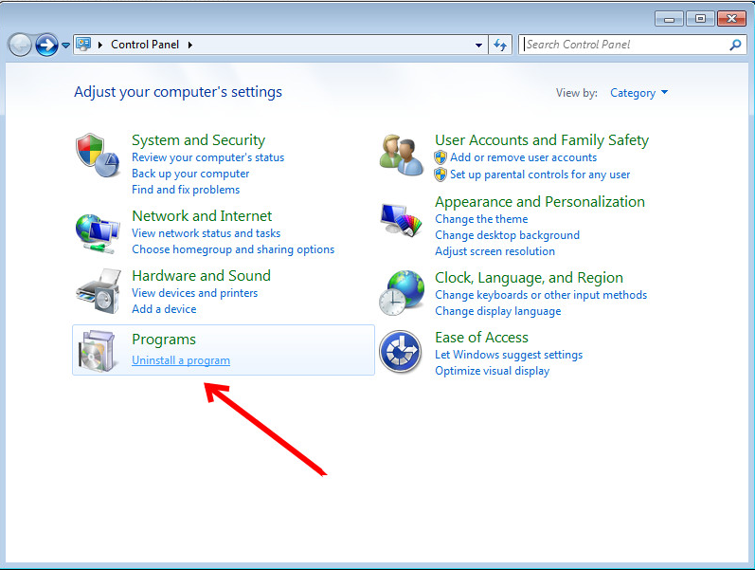The height and width of the screenshot is (570, 755).
Task: Click the Clock, Language, and Region icon
Action: [402, 292]
